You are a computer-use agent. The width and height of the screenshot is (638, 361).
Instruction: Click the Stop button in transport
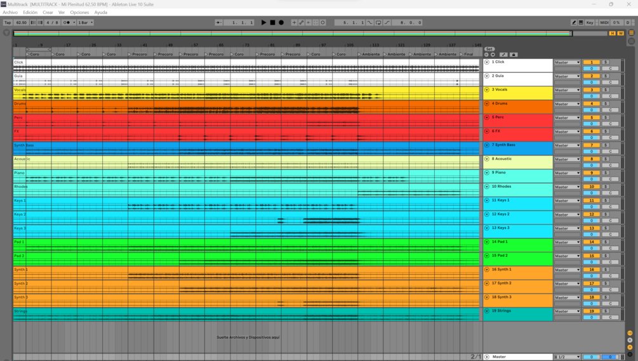[x=272, y=23]
